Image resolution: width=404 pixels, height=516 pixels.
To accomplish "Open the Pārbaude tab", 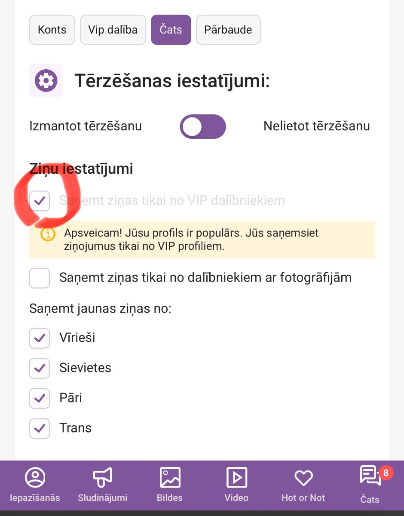I will (x=228, y=30).
